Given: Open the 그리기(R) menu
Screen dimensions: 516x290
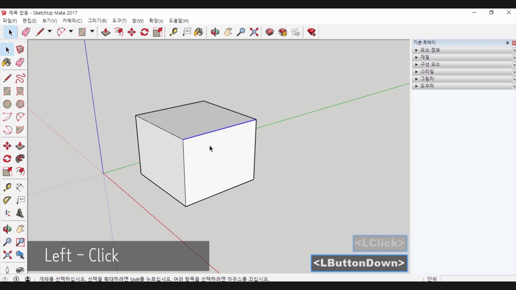Looking at the screenshot, I should [97, 21].
